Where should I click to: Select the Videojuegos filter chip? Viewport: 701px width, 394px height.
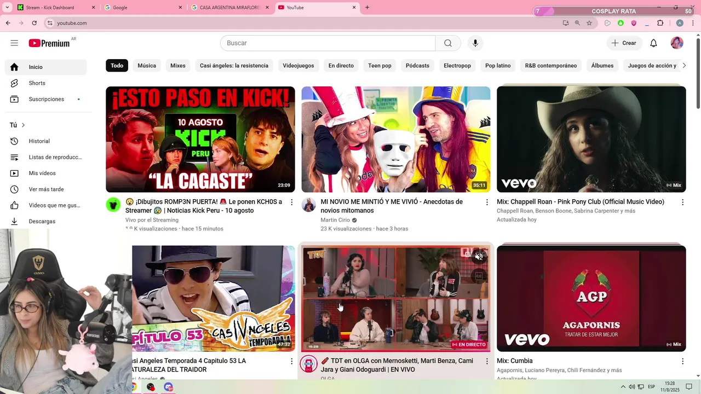[298, 66]
